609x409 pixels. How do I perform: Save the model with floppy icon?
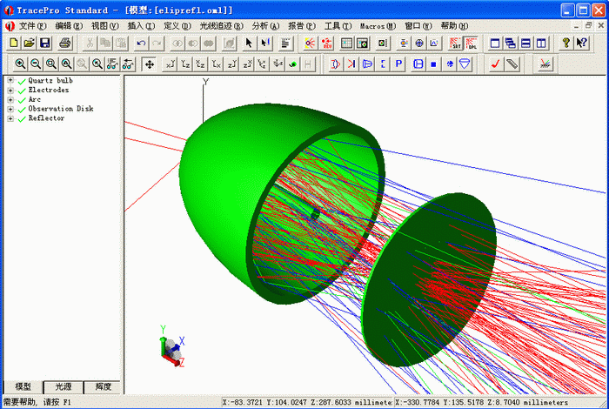[x=45, y=44]
